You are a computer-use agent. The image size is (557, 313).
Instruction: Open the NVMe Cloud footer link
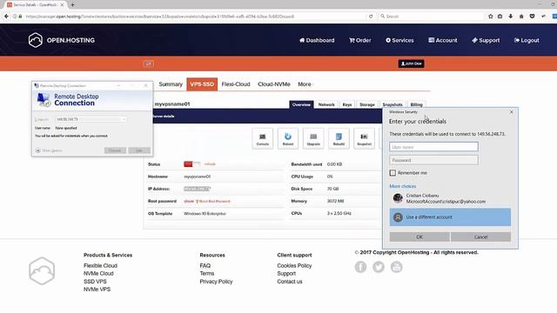tap(98, 273)
